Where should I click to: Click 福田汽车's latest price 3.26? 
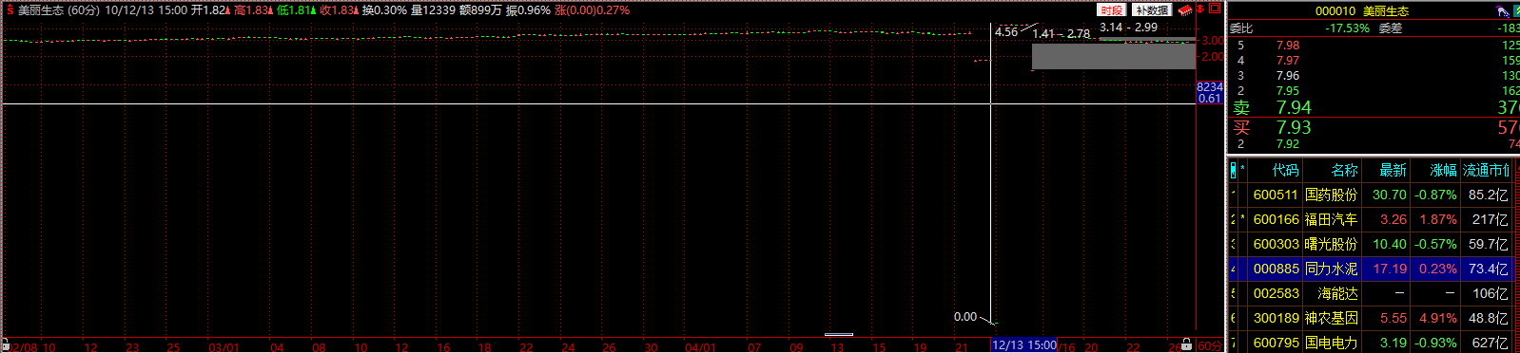[1393, 219]
